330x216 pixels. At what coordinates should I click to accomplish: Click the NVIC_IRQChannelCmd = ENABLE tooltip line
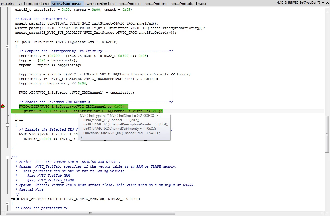(x=121, y=133)
